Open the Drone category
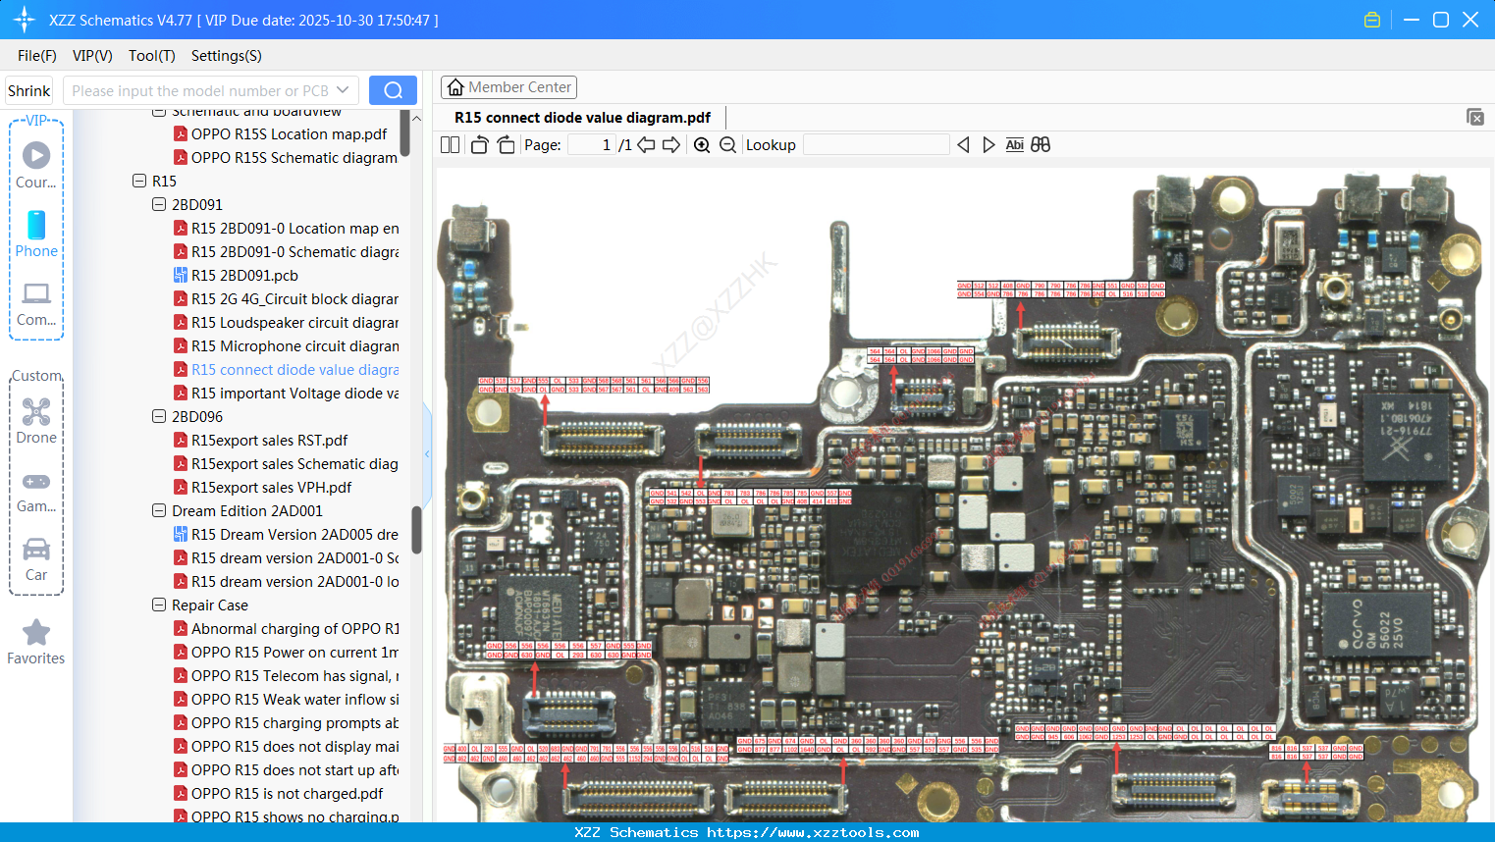Viewport: 1495px width, 842px height. click(x=36, y=421)
